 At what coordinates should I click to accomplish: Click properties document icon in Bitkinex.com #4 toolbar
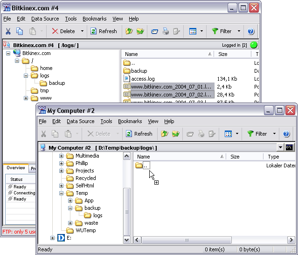coord(177,31)
